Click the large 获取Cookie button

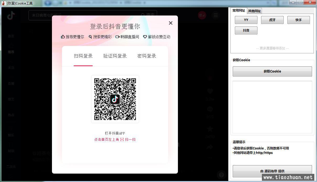coord(272,71)
